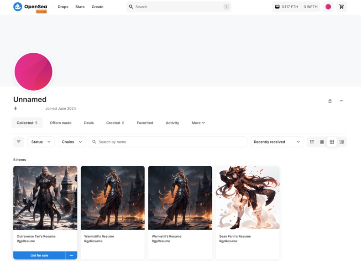Click the Testnets badge

point(42,12)
